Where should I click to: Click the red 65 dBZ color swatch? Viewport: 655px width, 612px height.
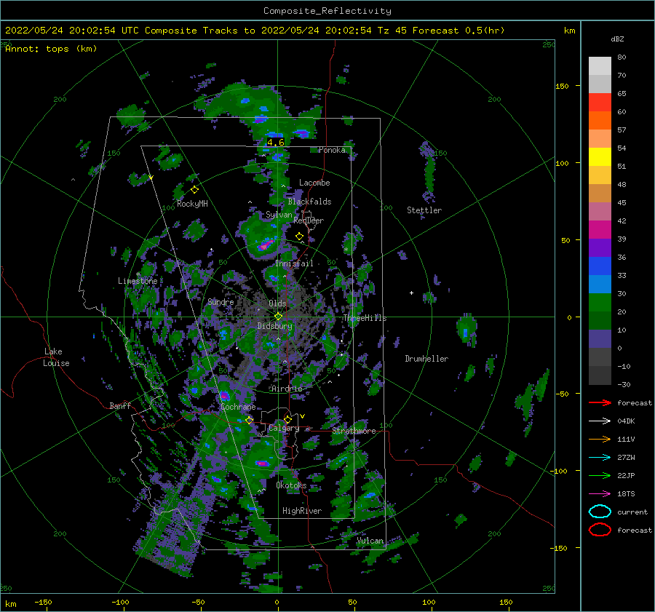click(x=600, y=103)
